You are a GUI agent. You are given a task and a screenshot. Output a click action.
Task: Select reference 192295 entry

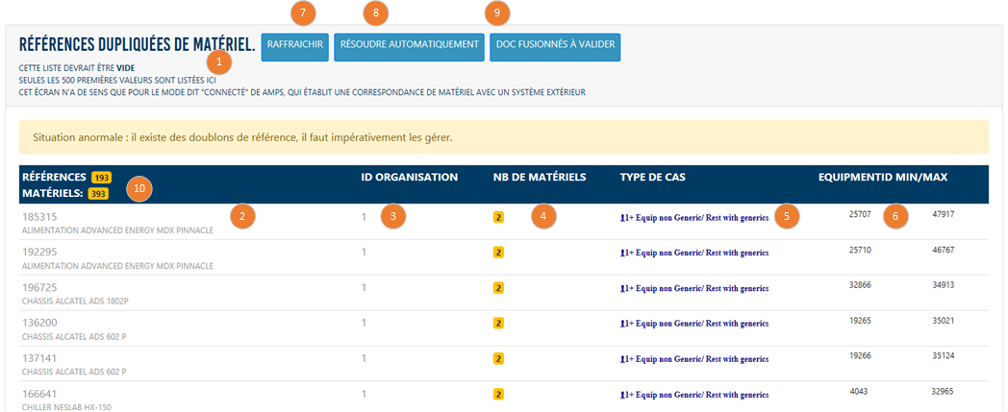[39, 253]
